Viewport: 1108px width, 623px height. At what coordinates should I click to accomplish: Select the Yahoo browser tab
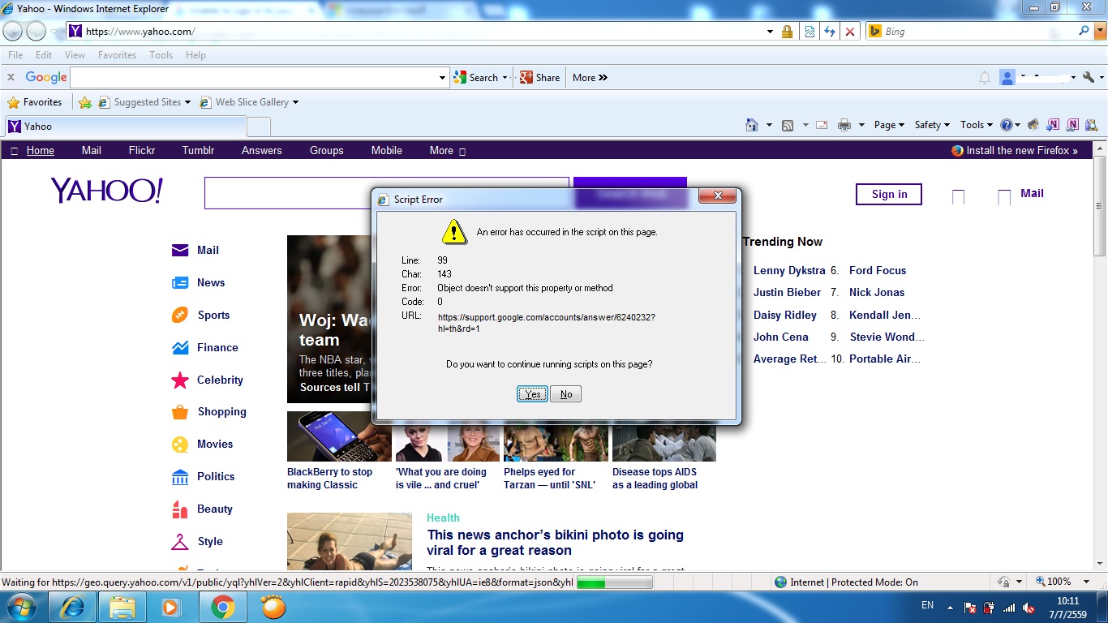(125, 127)
